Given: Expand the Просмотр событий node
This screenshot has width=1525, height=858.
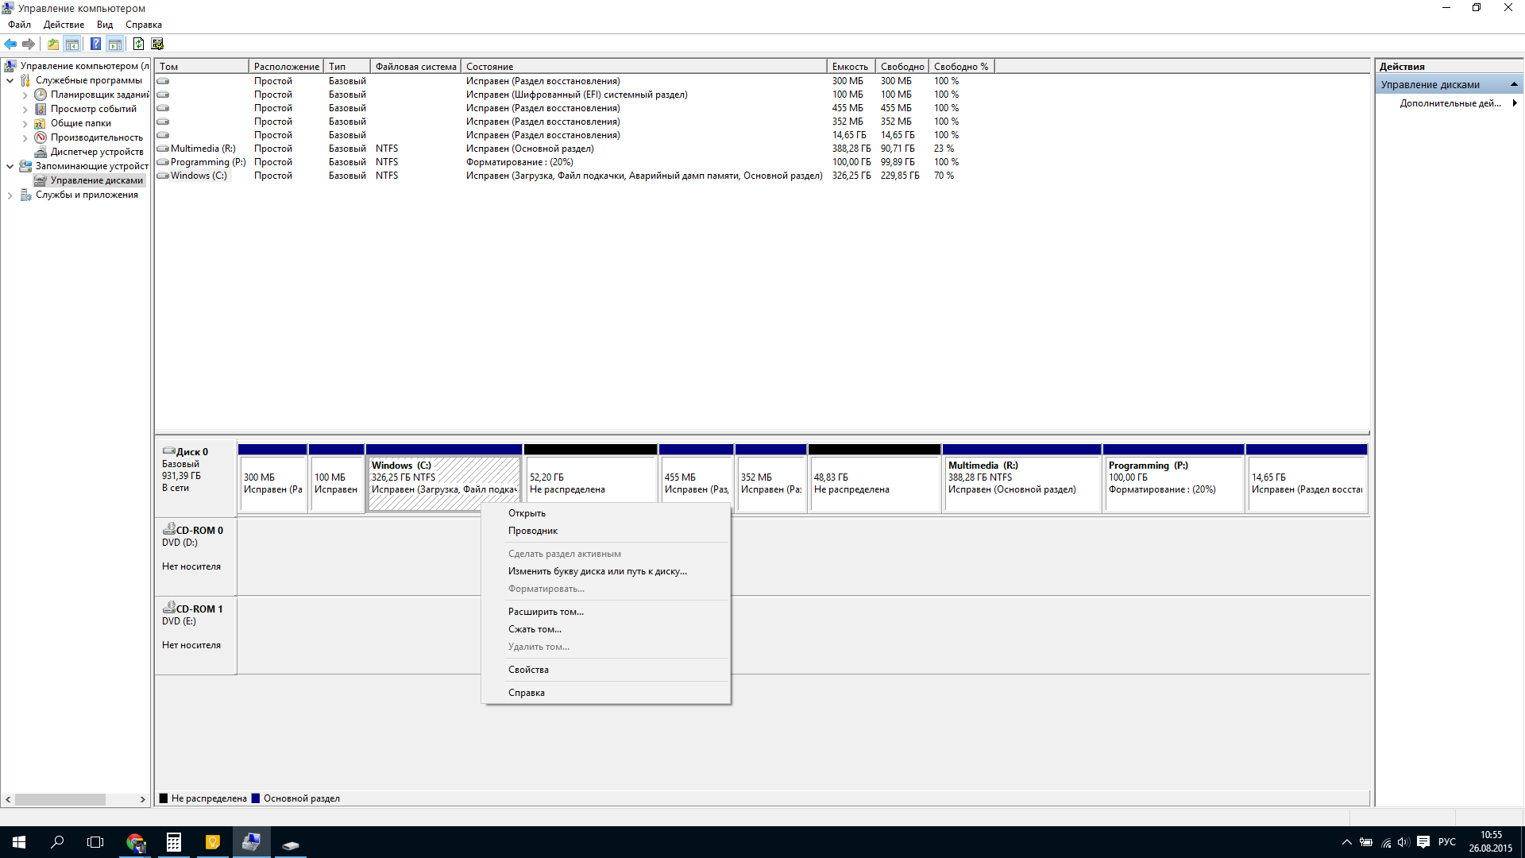Looking at the screenshot, I should (x=25, y=109).
